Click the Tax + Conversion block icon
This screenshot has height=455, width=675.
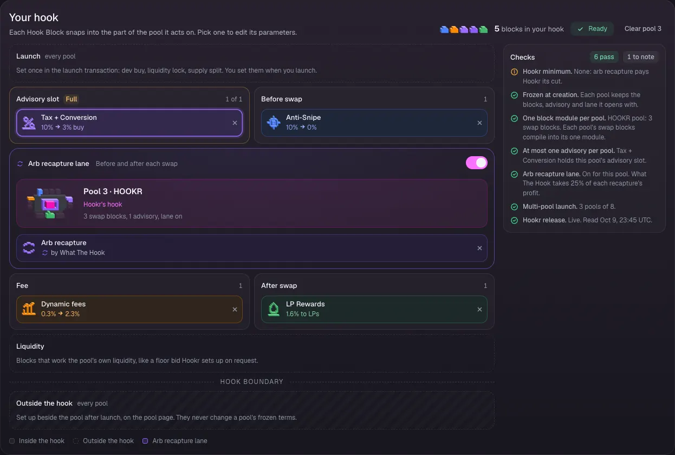point(29,123)
